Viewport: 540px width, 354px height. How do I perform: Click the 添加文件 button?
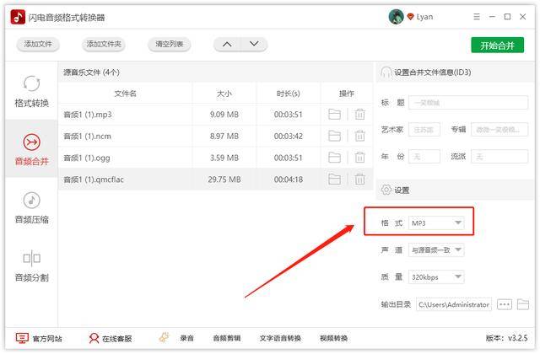tap(39, 45)
